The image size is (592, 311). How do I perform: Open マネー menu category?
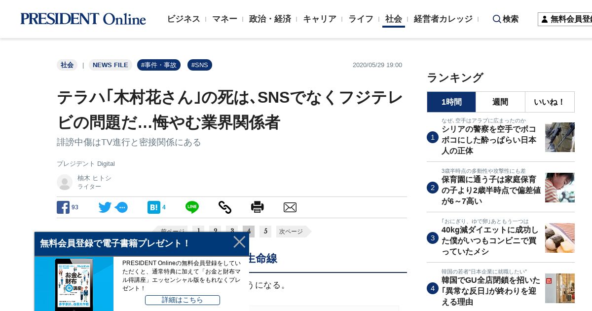224,19
